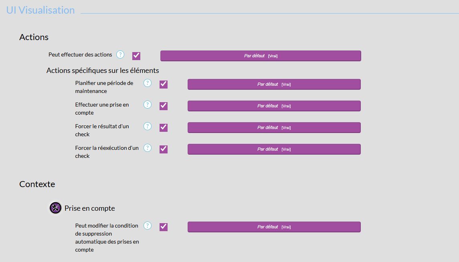Open help for 'Planifier une période de maintenance'
The height and width of the screenshot is (262, 459).
pyautogui.click(x=148, y=83)
